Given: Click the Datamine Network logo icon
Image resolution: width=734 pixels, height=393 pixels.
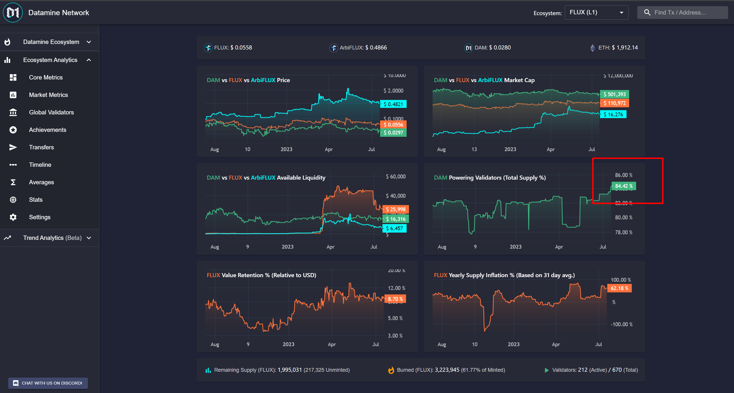Looking at the screenshot, I should [x=13, y=13].
